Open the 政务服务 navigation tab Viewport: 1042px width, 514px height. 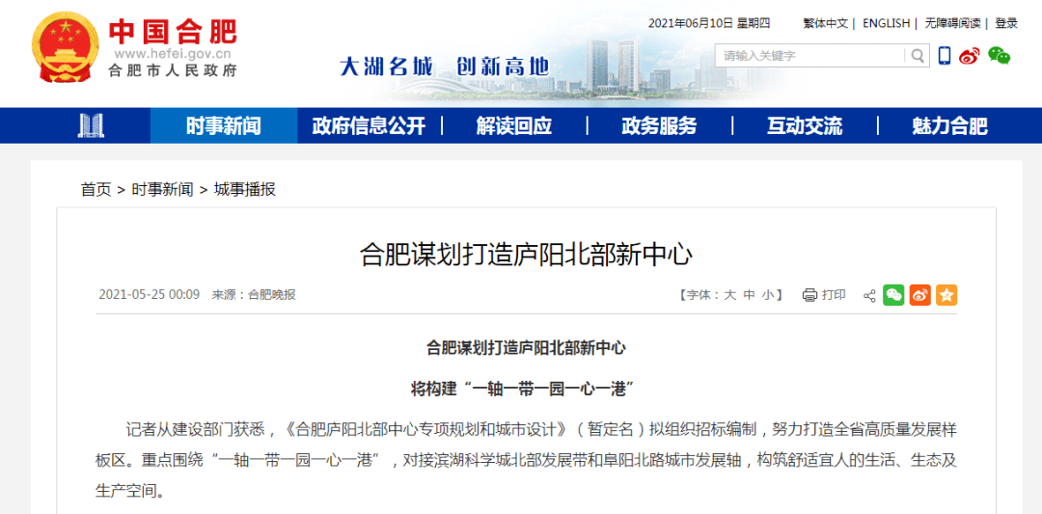click(x=659, y=125)
